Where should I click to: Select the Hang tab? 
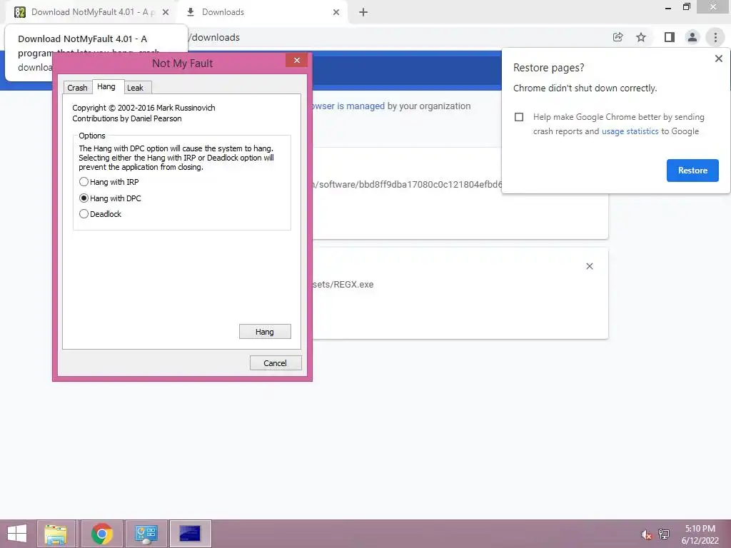point(106,86)
